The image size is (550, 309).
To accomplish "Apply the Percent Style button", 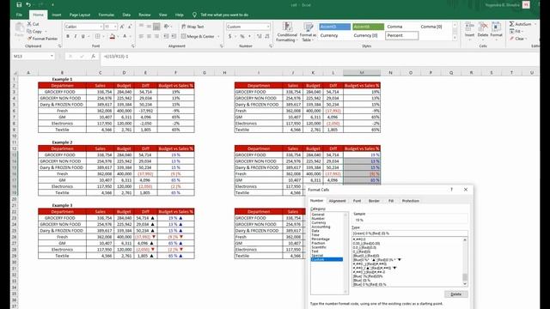I will coord(242,36).
